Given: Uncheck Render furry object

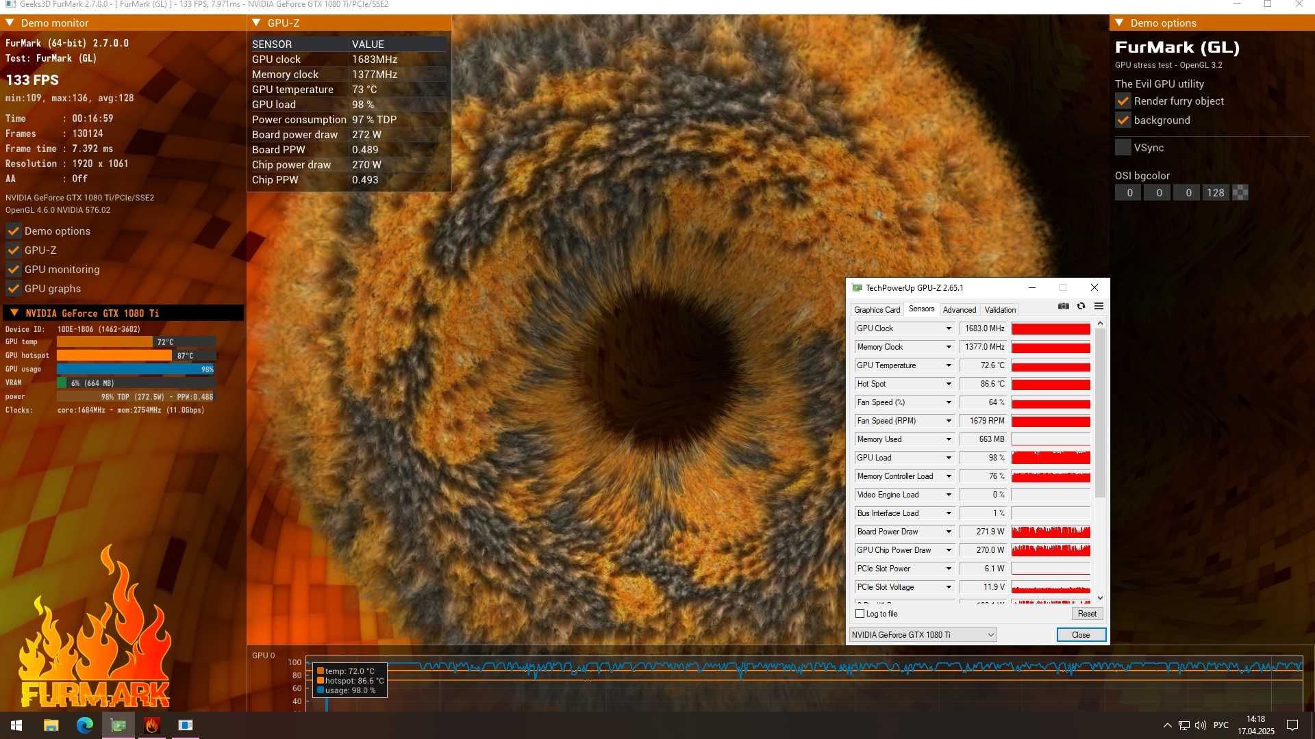Looking at the screenshot, I should [x=1123, y=101].
